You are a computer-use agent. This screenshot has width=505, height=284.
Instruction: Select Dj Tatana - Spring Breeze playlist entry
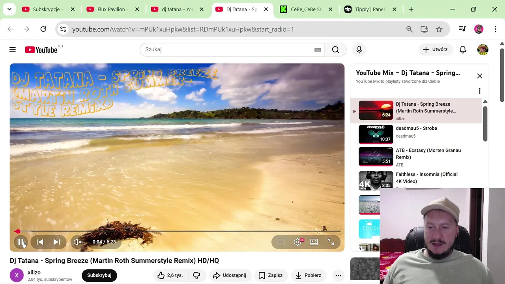pos(416,110)
